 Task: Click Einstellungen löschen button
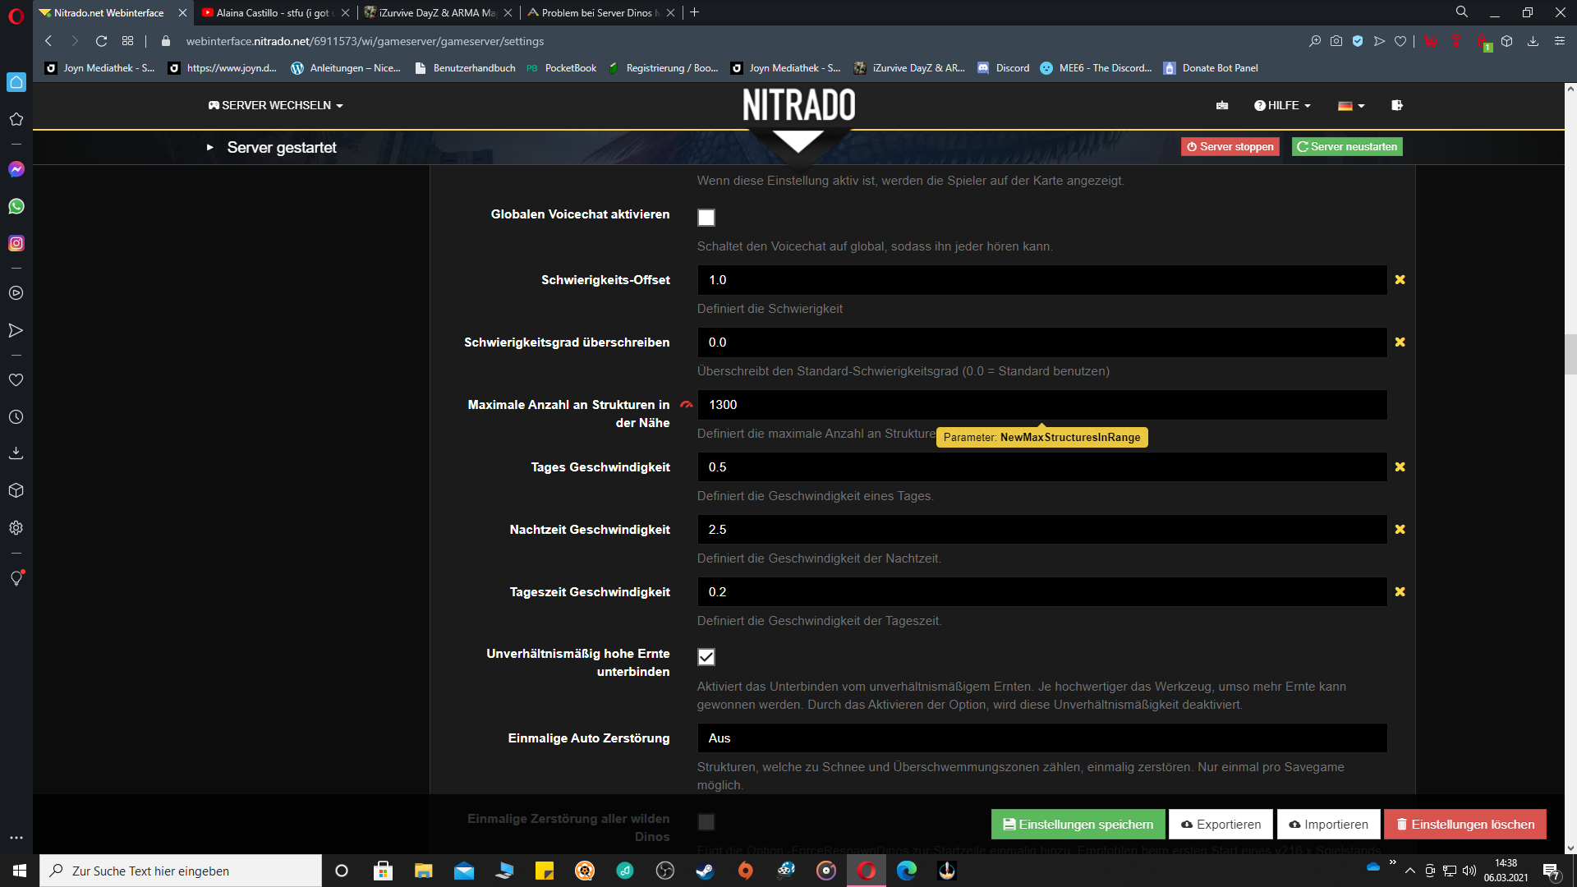(1465, 825)
